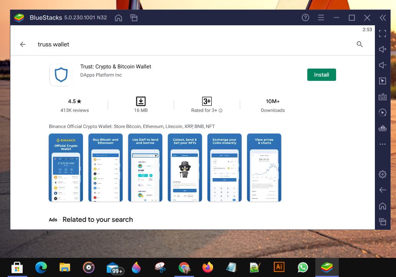Open BlueStacks home from title bar
The height and width of the screenshot is (277, 396).
pos(118,18)
